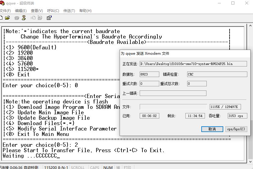Click the 已用 time 00:06:02
253x169 pixels.
pyautogui.click(x=149, y=116)
